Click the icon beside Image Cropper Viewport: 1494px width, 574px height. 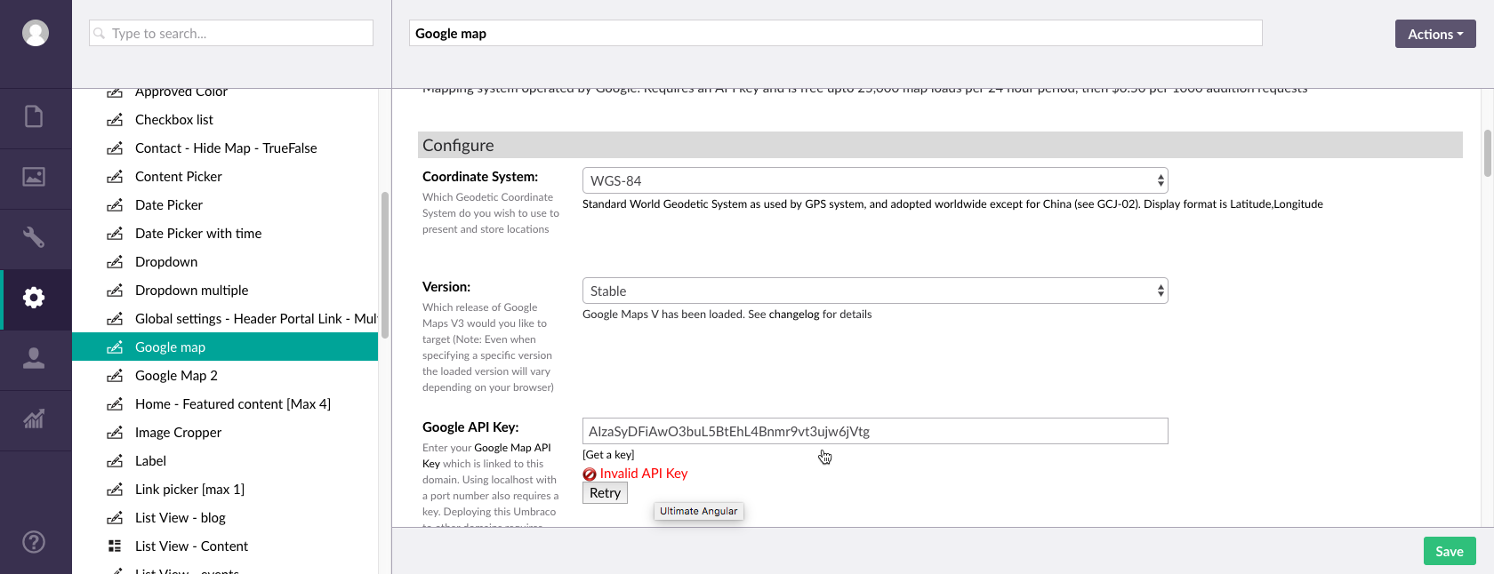(115, 433)
